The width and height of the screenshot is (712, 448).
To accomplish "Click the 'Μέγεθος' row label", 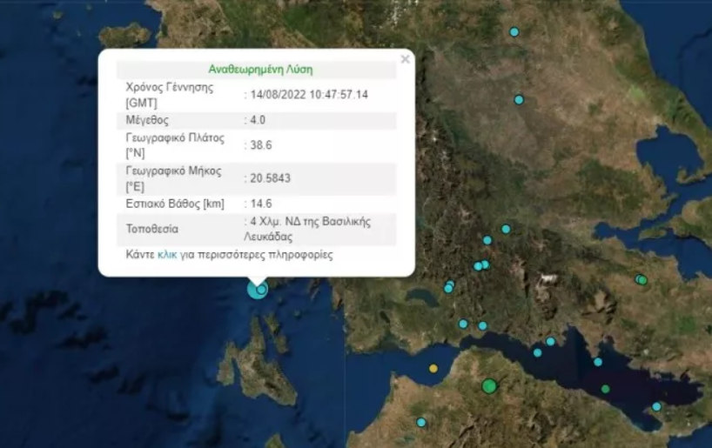I will tap(147, 120).
